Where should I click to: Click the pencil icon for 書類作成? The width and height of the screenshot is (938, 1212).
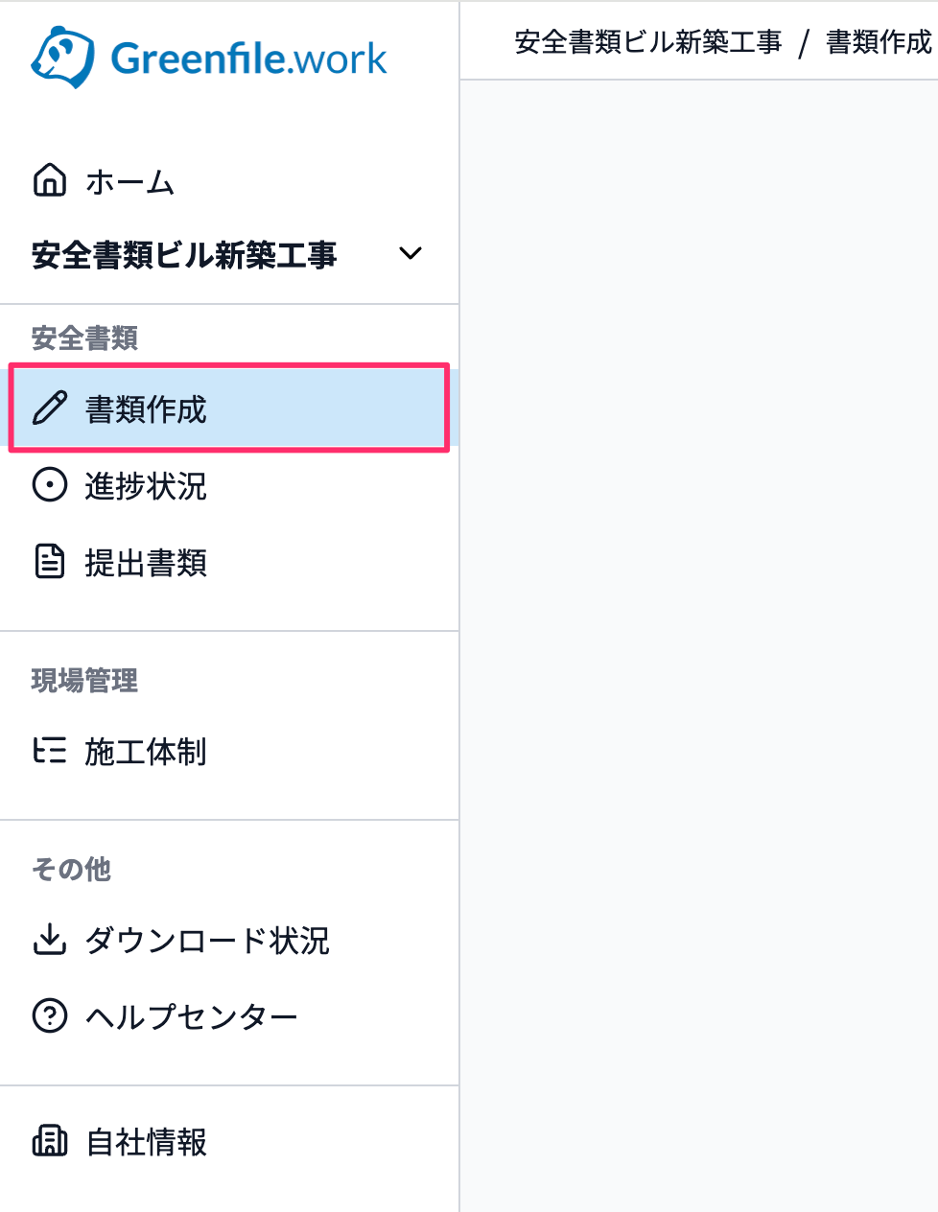[x=50, y=408]
